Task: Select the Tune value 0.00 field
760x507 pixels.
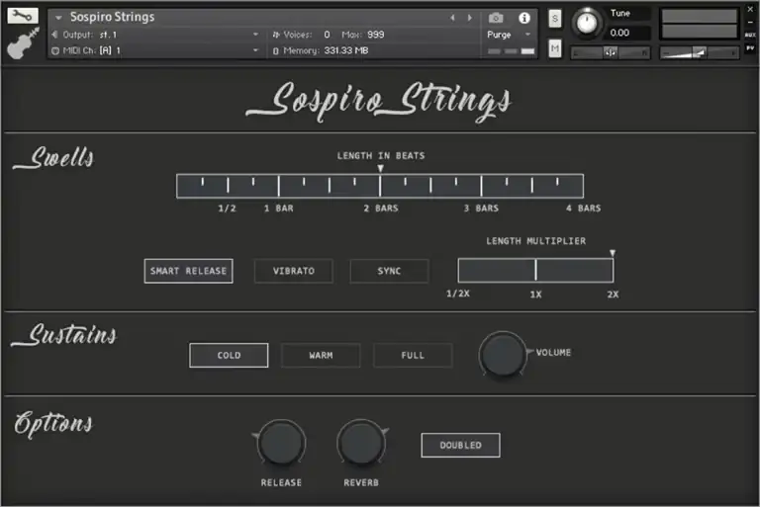Action: click(619, 33)
